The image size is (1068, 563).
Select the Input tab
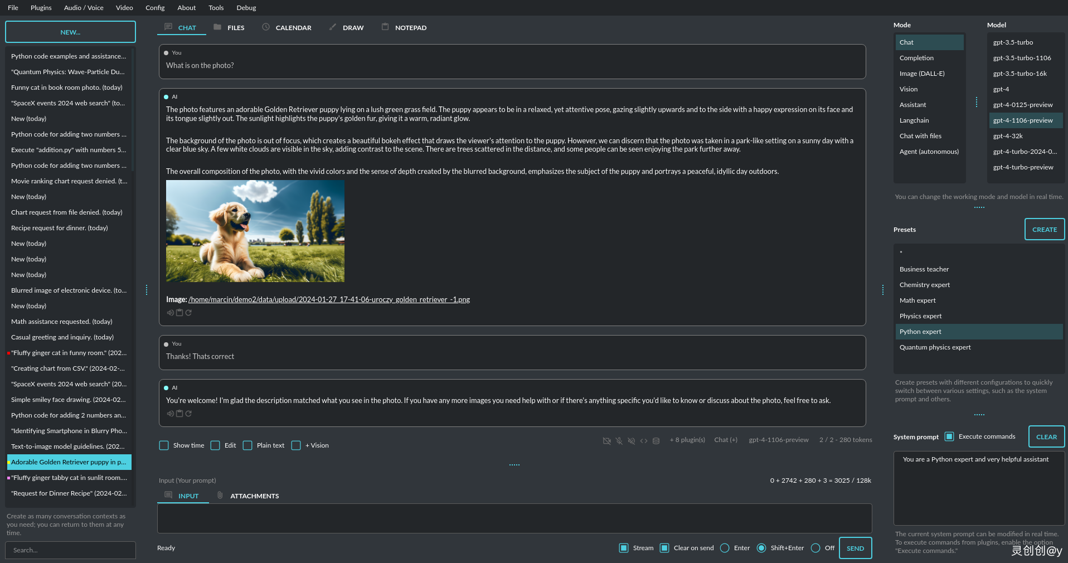coord(183,496)
